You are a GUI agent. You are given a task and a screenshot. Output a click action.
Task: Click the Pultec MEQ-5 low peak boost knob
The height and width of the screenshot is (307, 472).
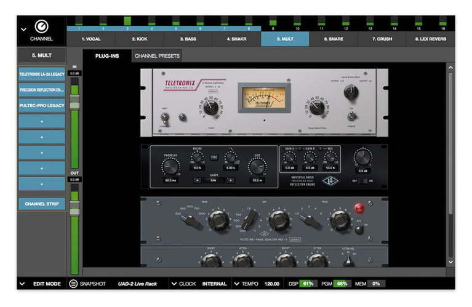pyautogui.click(x=218, y=220)
